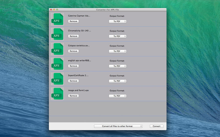
Task: Select the Chromaticity file's XPS icon
Action: 57,34
